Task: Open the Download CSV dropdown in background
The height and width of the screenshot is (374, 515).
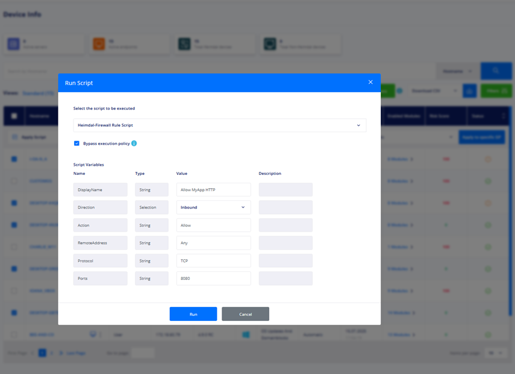Action: coord(434,91)
